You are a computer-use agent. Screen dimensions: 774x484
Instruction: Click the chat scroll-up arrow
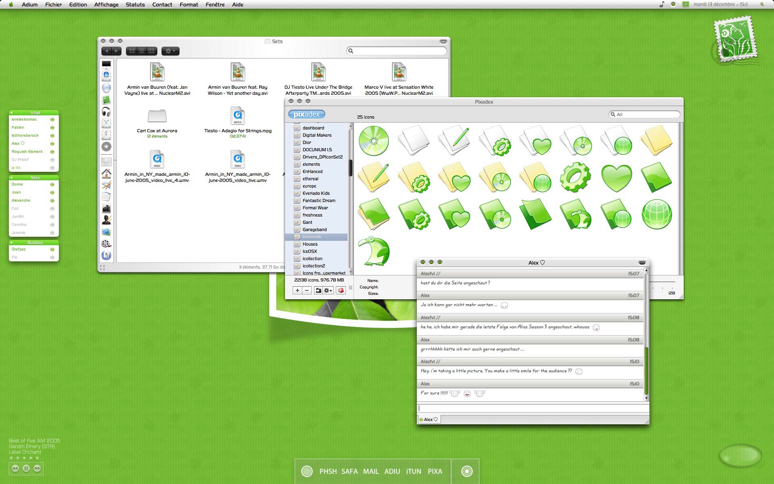(x=646, y=270)
